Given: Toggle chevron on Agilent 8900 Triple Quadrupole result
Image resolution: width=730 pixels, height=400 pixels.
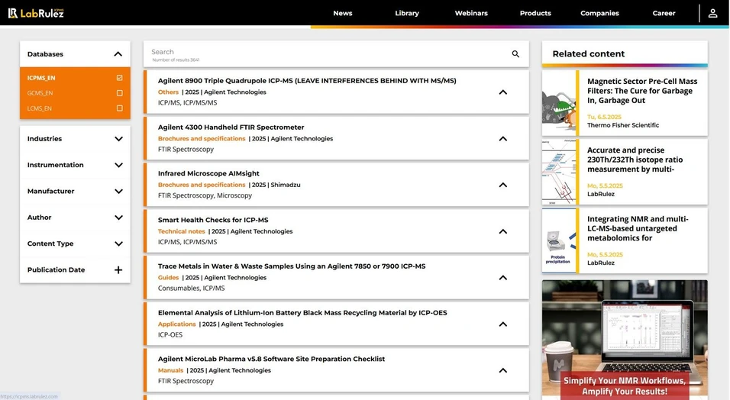Looking at the screenshot, I should tap(502, 92).
